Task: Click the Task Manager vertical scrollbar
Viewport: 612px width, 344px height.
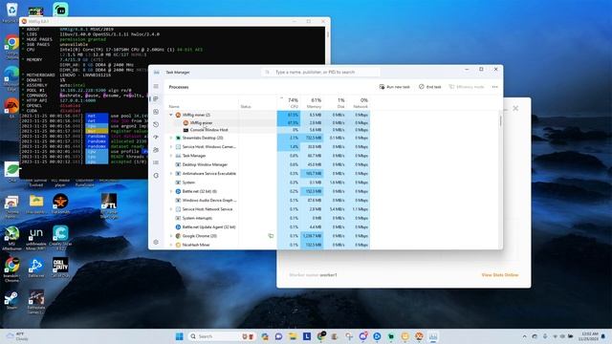Action: coord(500,121)
